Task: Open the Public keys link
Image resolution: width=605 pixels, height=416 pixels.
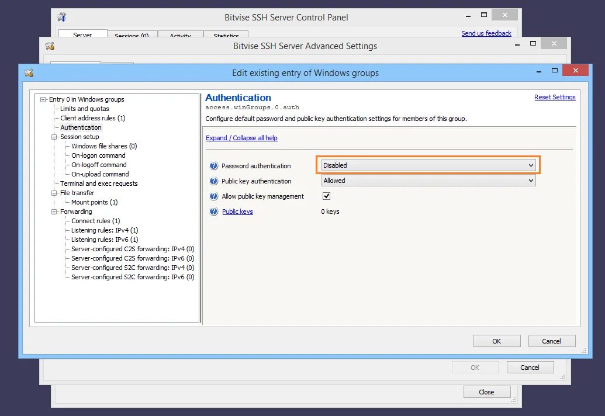Action: coord(237,212)
